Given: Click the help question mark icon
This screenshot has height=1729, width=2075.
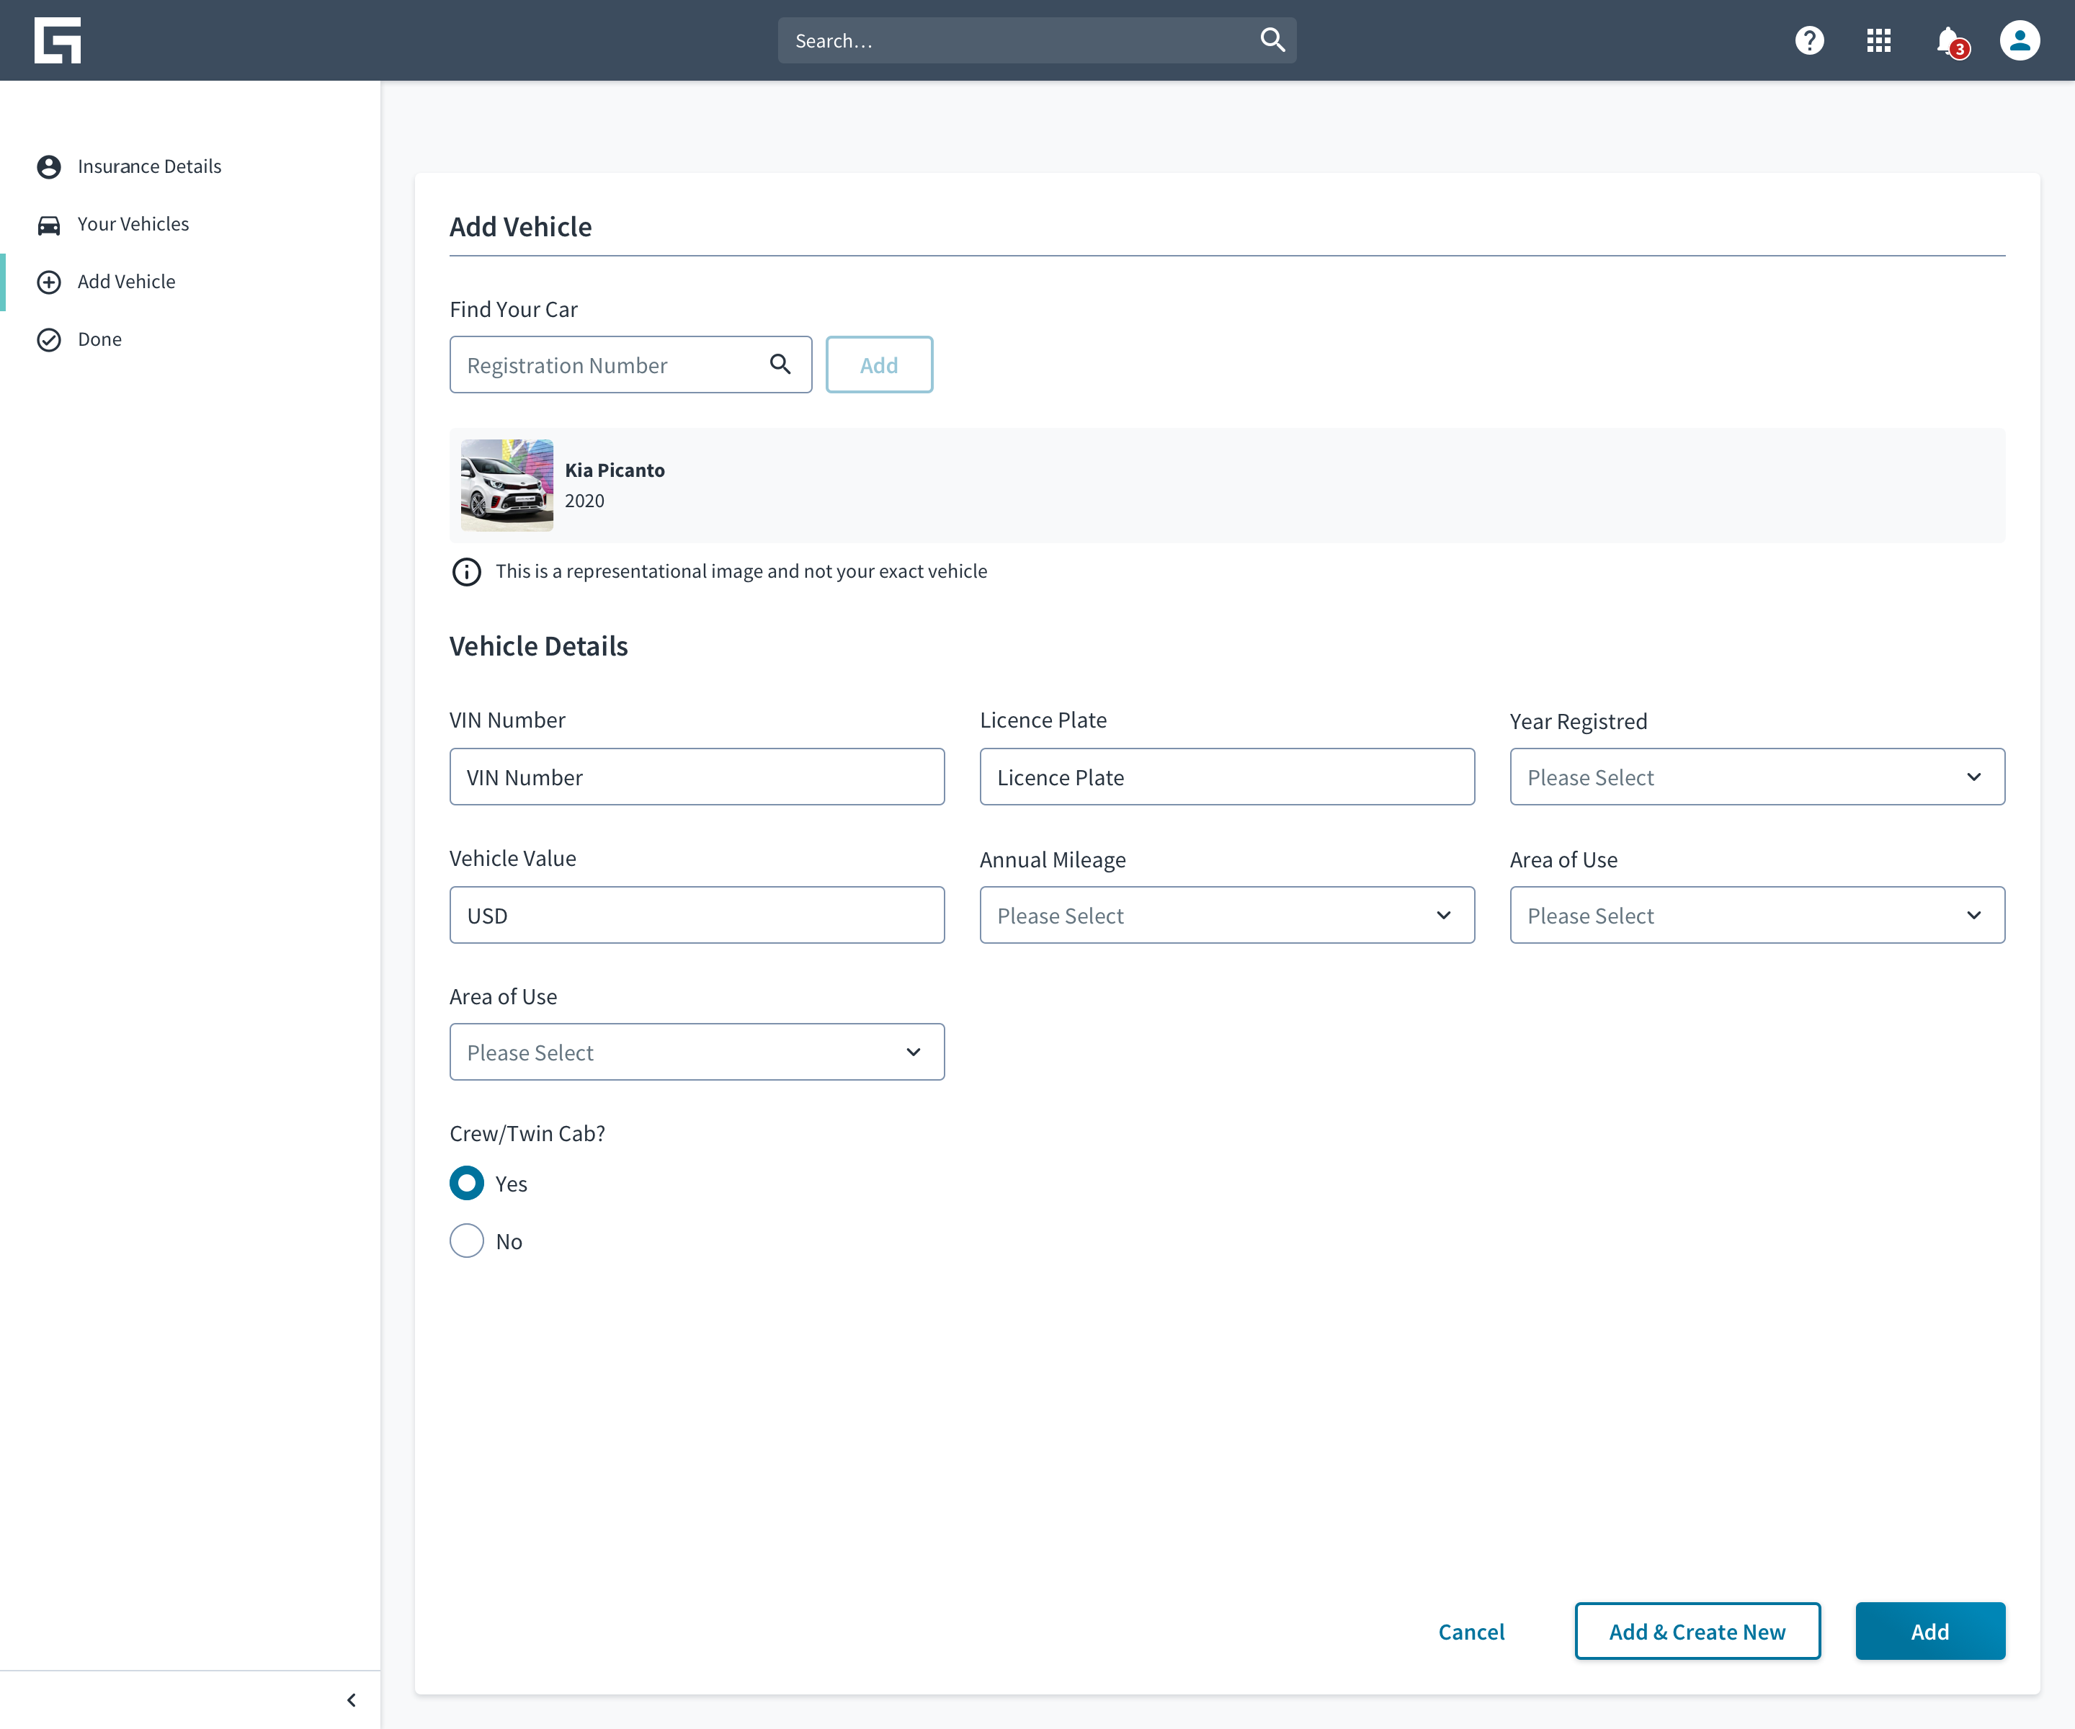Looking at the screenshot, I should [1809, 40].
